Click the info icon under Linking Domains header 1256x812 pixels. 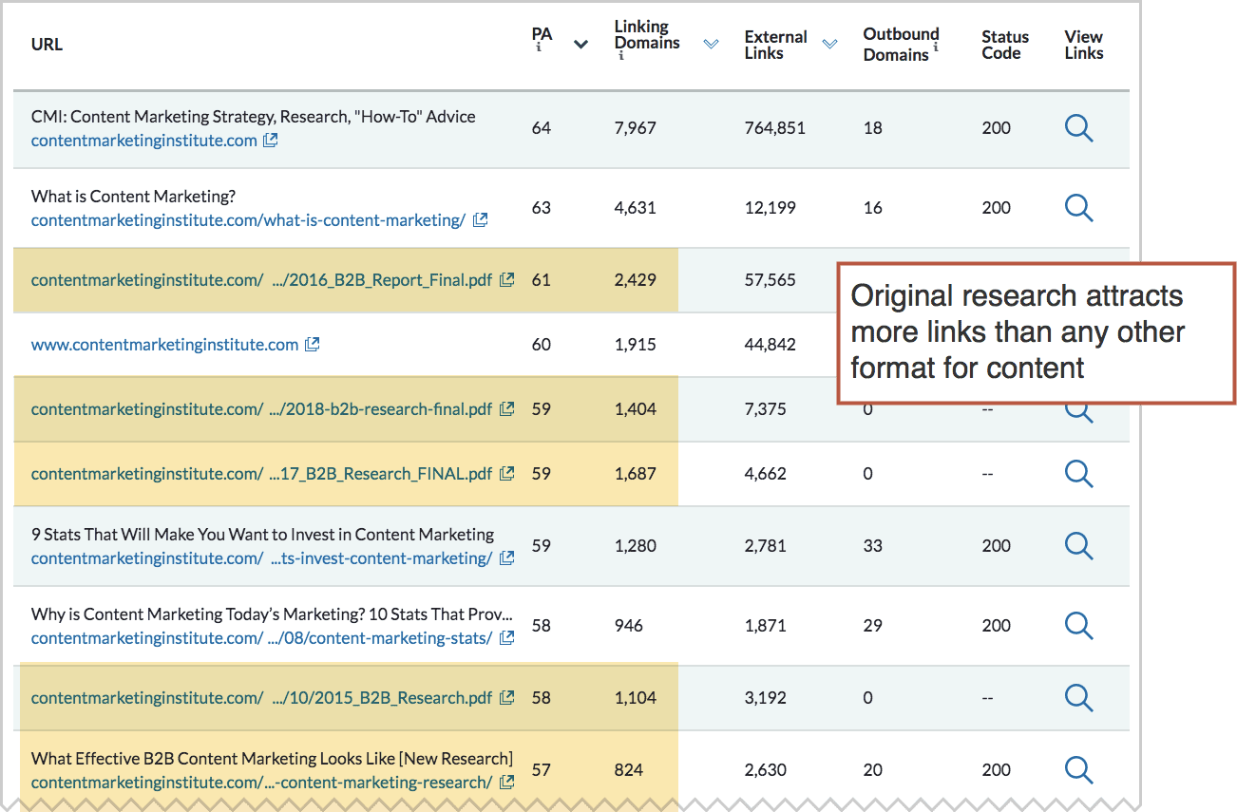click(621, 56)
